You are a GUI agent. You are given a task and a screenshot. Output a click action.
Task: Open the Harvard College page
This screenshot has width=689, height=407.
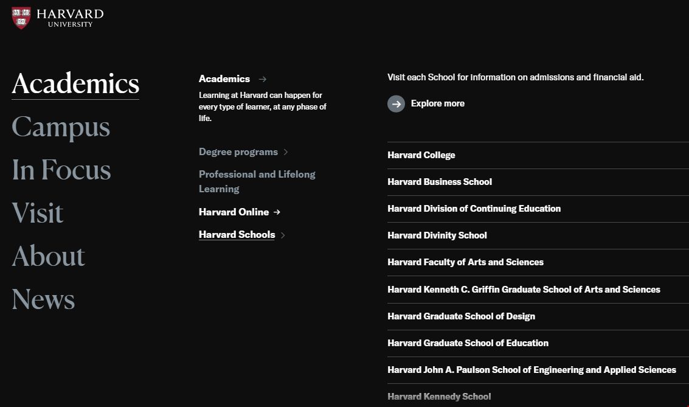click(421, 155)
